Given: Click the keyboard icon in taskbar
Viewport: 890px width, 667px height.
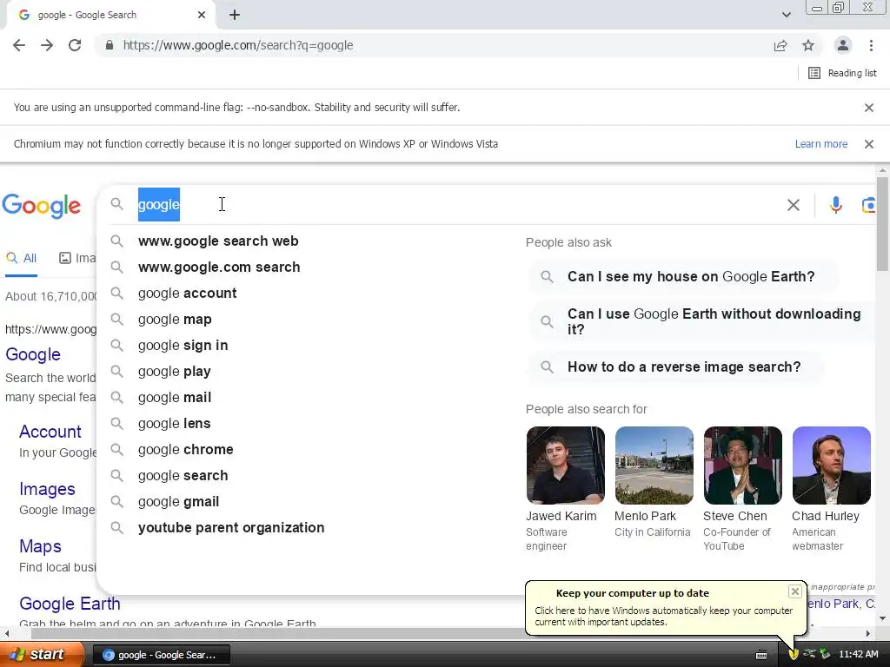Looking at the screenshot, I should tap(761, 655).
